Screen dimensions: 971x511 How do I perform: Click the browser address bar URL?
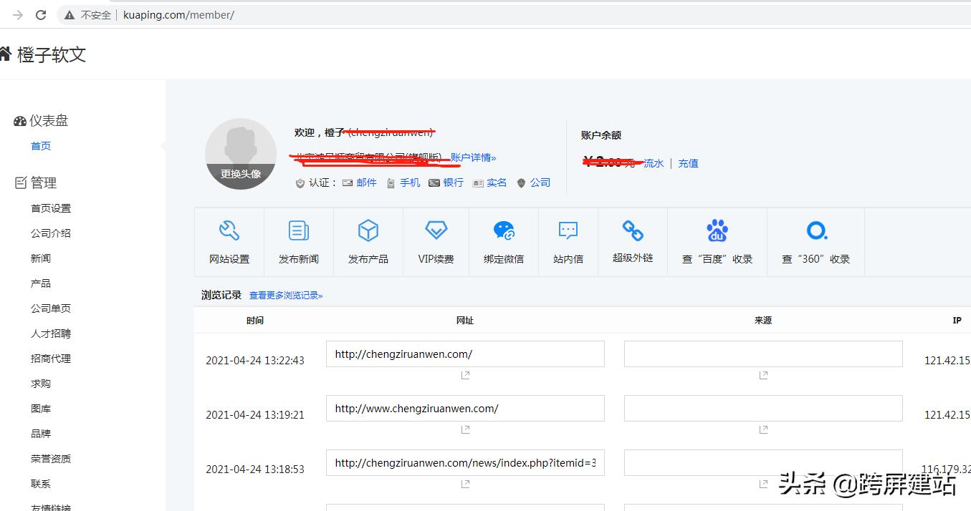click(x=178, y=14)
